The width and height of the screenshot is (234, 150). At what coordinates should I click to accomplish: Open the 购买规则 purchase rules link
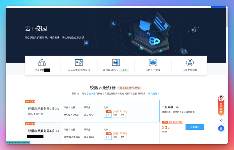tap(153, 94)
